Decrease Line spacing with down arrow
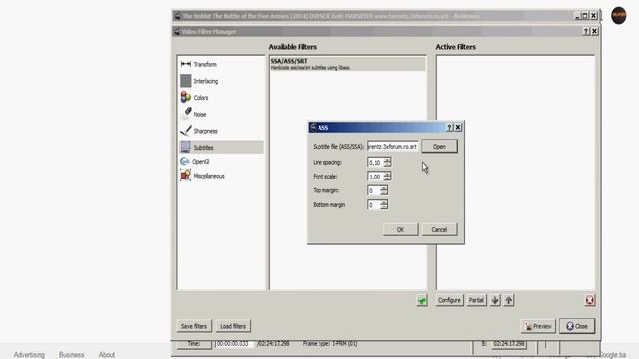 (387, 165)
